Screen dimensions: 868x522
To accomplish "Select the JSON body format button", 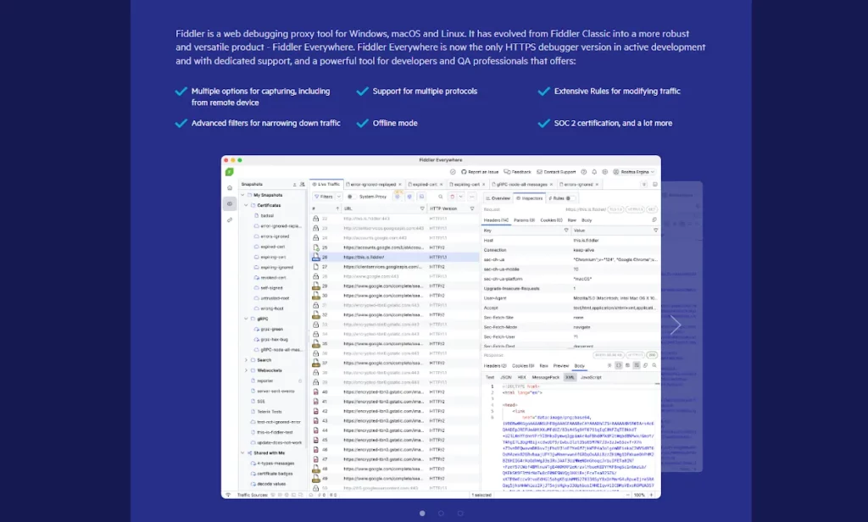I will point(506,378).
